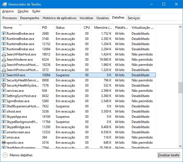Image resolution: width=183 pixels, height=162 pixels.
Task: Switch to the Serviços tab
Action: point(134,18)
